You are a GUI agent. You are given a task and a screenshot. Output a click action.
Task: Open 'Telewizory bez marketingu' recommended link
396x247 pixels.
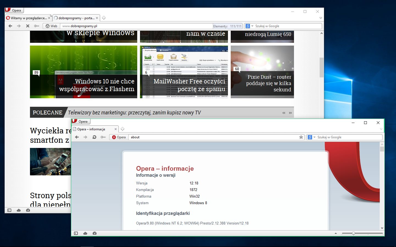click(x=134, y=113)
